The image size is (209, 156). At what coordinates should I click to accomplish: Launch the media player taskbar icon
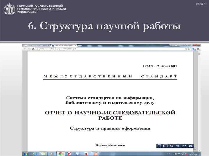[51, 154]
